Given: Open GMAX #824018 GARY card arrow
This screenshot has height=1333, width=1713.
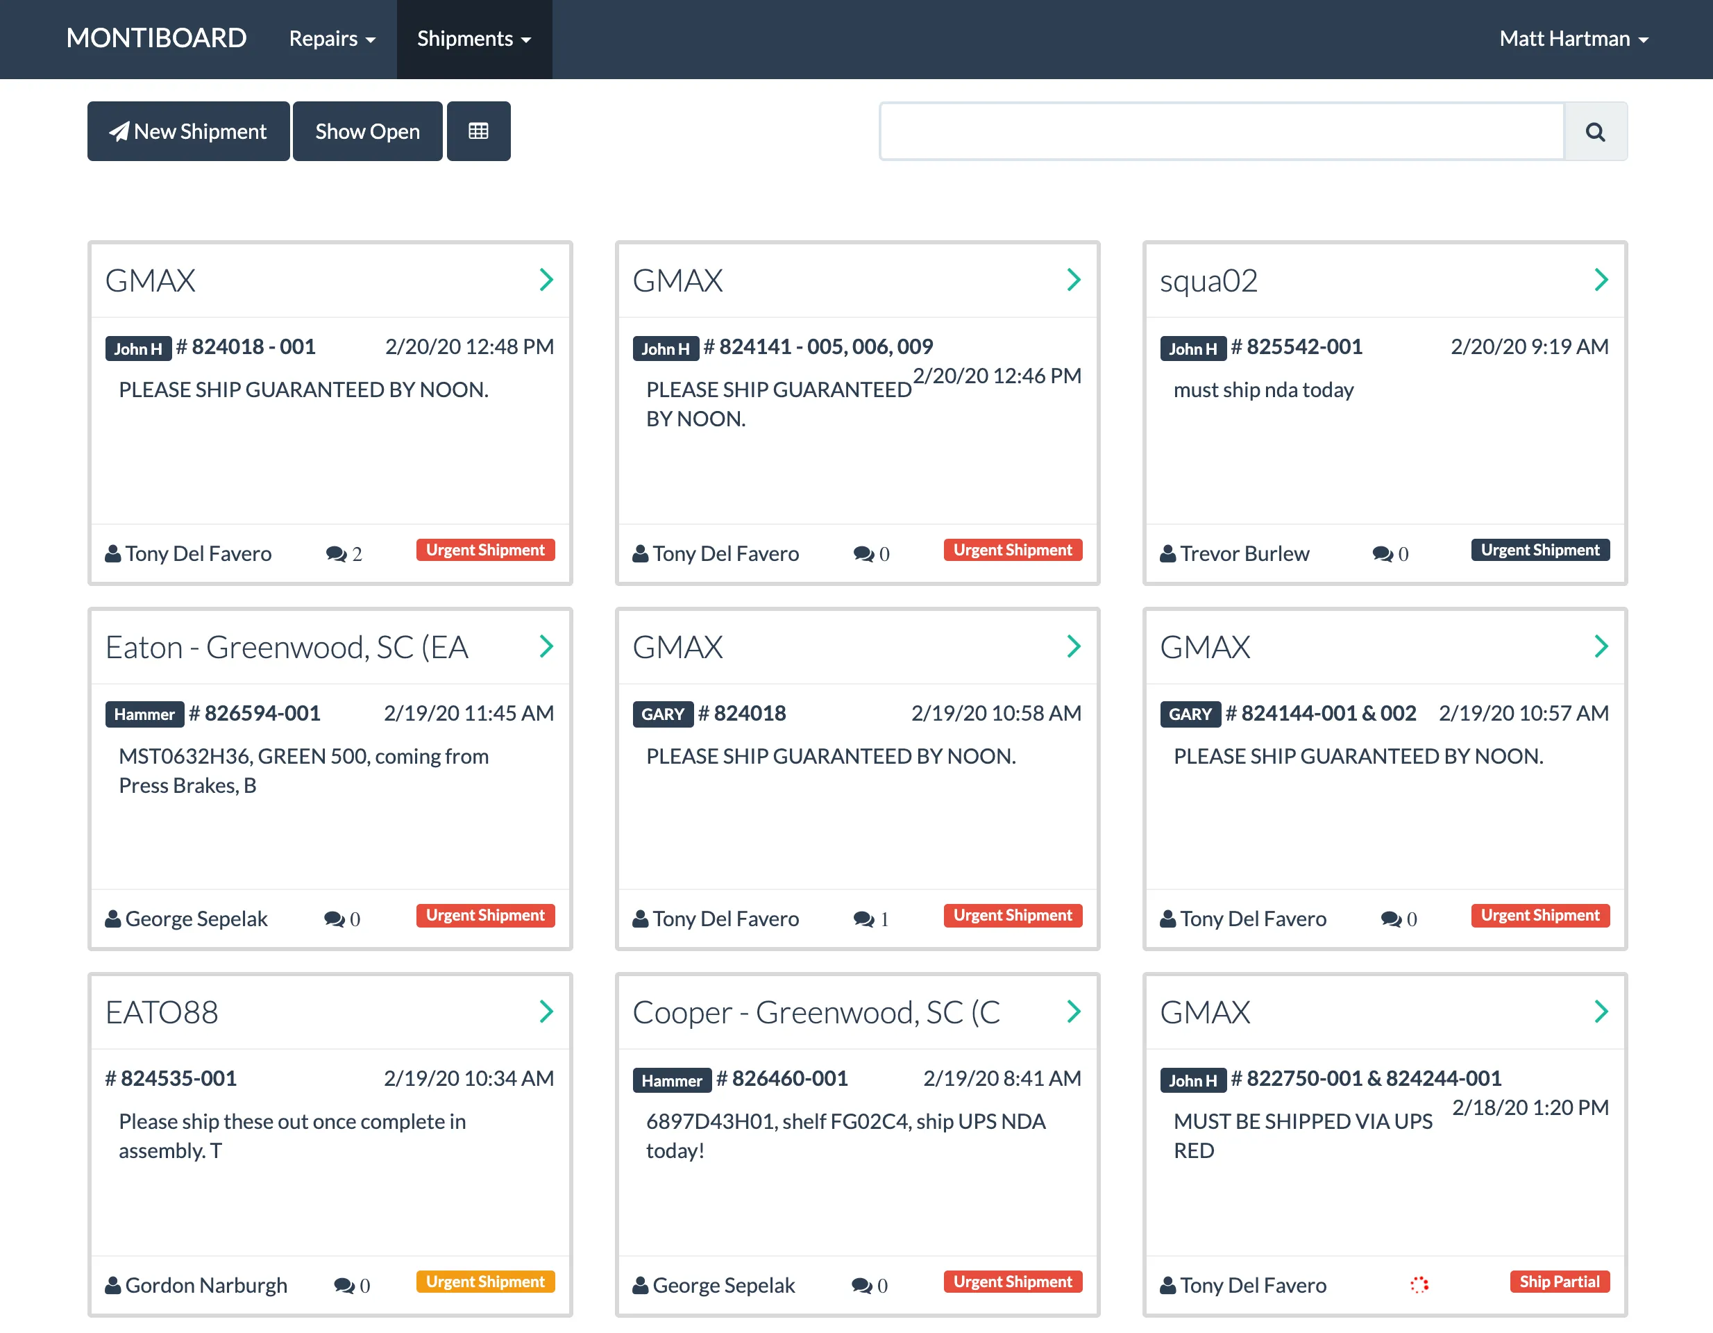Looking at the screenshot, I should [x=1074, y=646].
